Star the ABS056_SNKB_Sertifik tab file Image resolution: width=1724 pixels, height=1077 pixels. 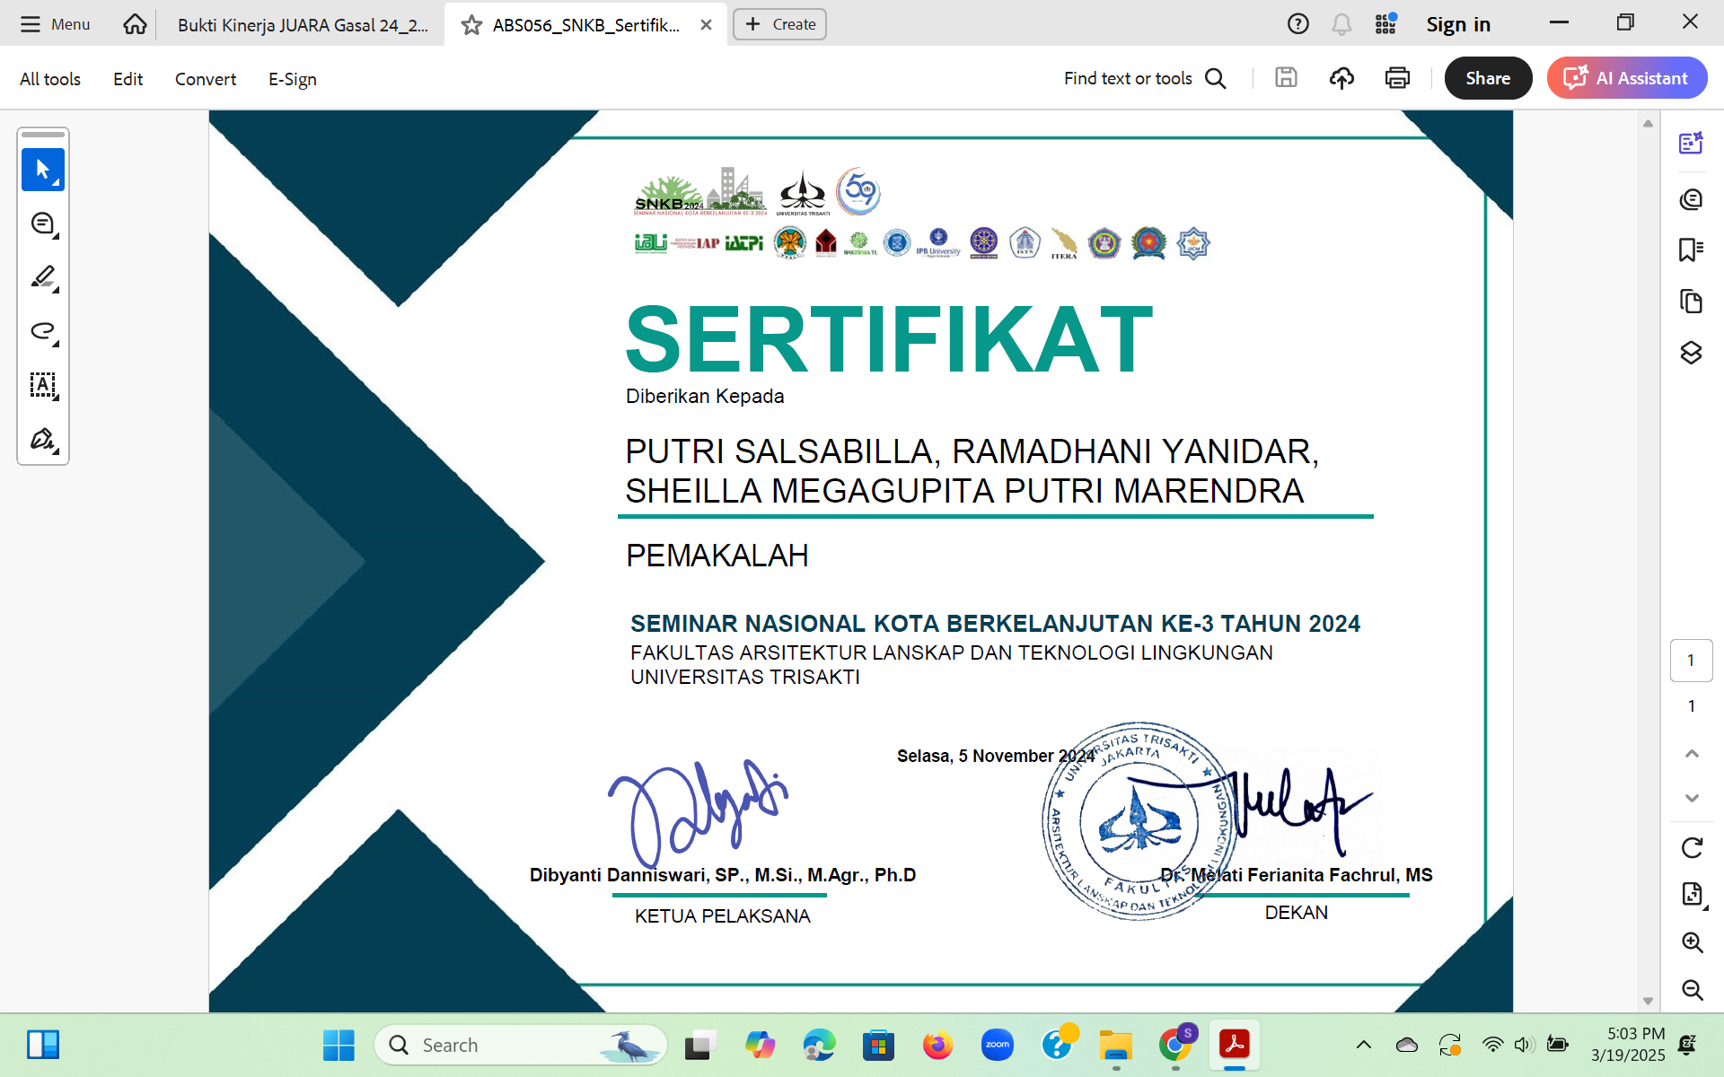pyautogui.click(x=471, y=25)
